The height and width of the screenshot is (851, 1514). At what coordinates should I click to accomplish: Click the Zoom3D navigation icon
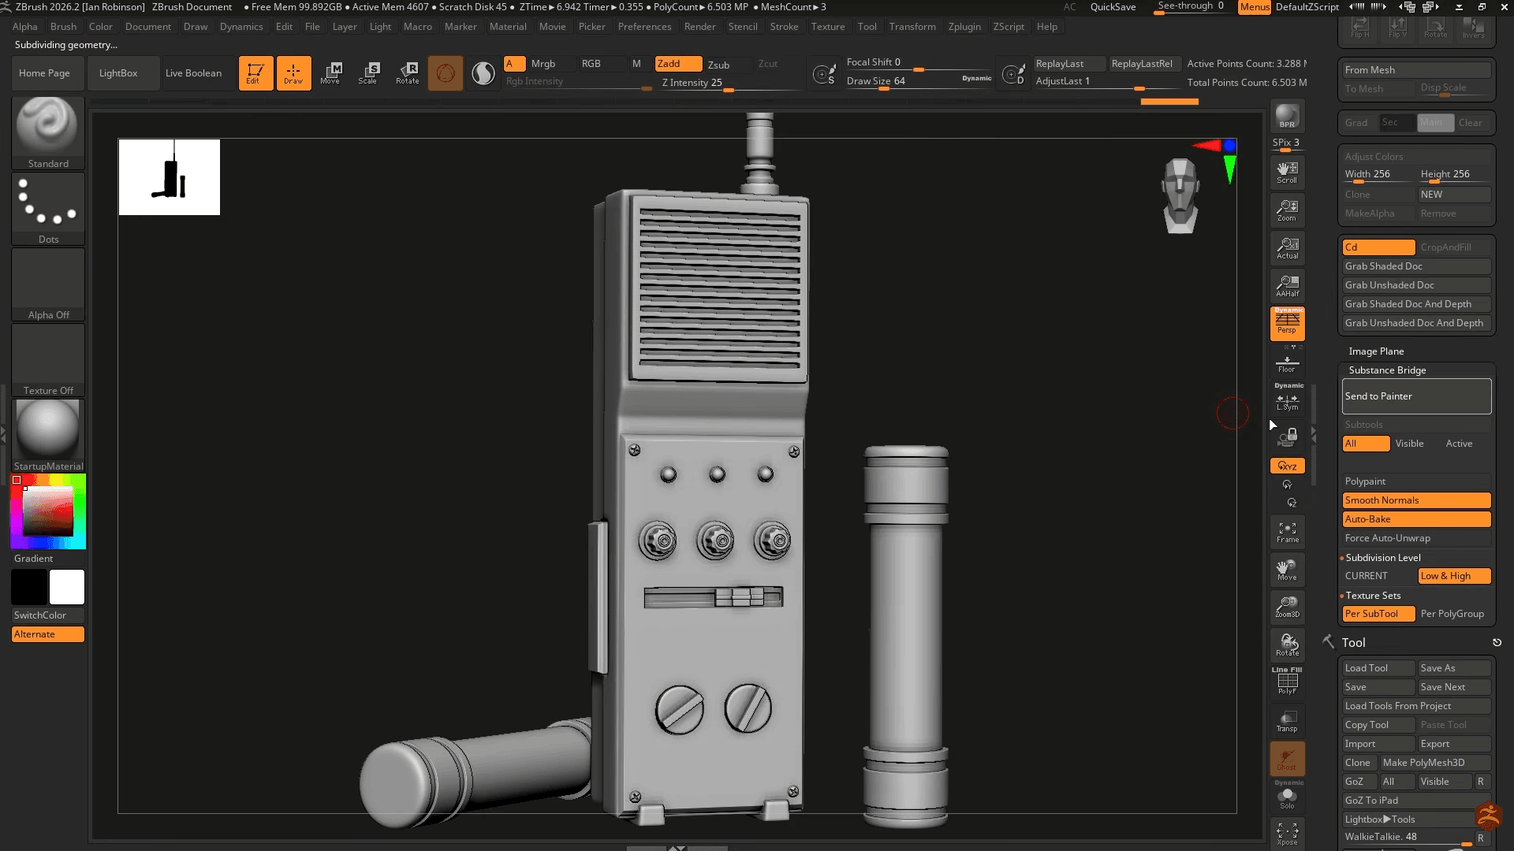click(1287, 607)
